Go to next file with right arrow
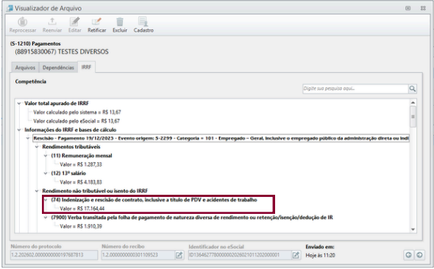Image resolution: width=434 pixels, height=269 pixels. pos(419,255)
